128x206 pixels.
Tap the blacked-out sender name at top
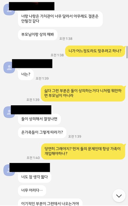pyautogui.click(x=32, y=6)
